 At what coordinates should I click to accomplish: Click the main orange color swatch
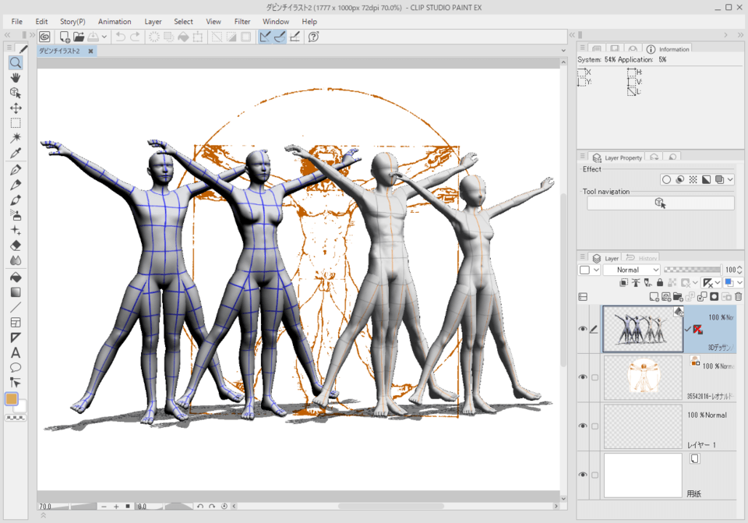click(x=12, y=399)
